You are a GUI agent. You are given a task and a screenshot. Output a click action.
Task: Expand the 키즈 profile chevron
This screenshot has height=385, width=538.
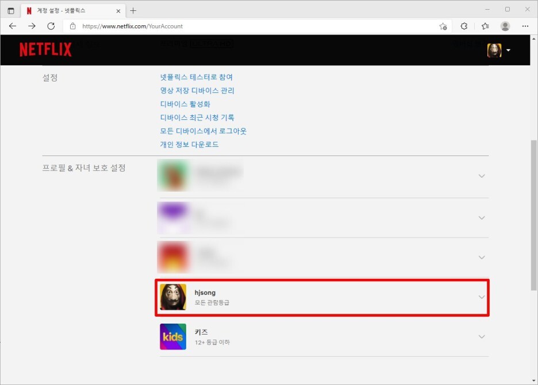click(x=482, y=337)
